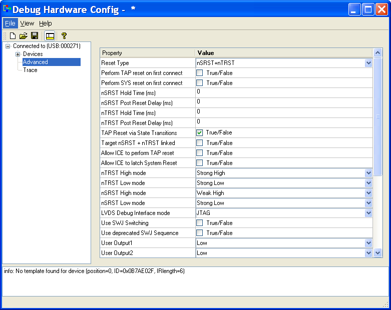
Task: Click the property list scroll down arrow
Action: click(378, 253)
